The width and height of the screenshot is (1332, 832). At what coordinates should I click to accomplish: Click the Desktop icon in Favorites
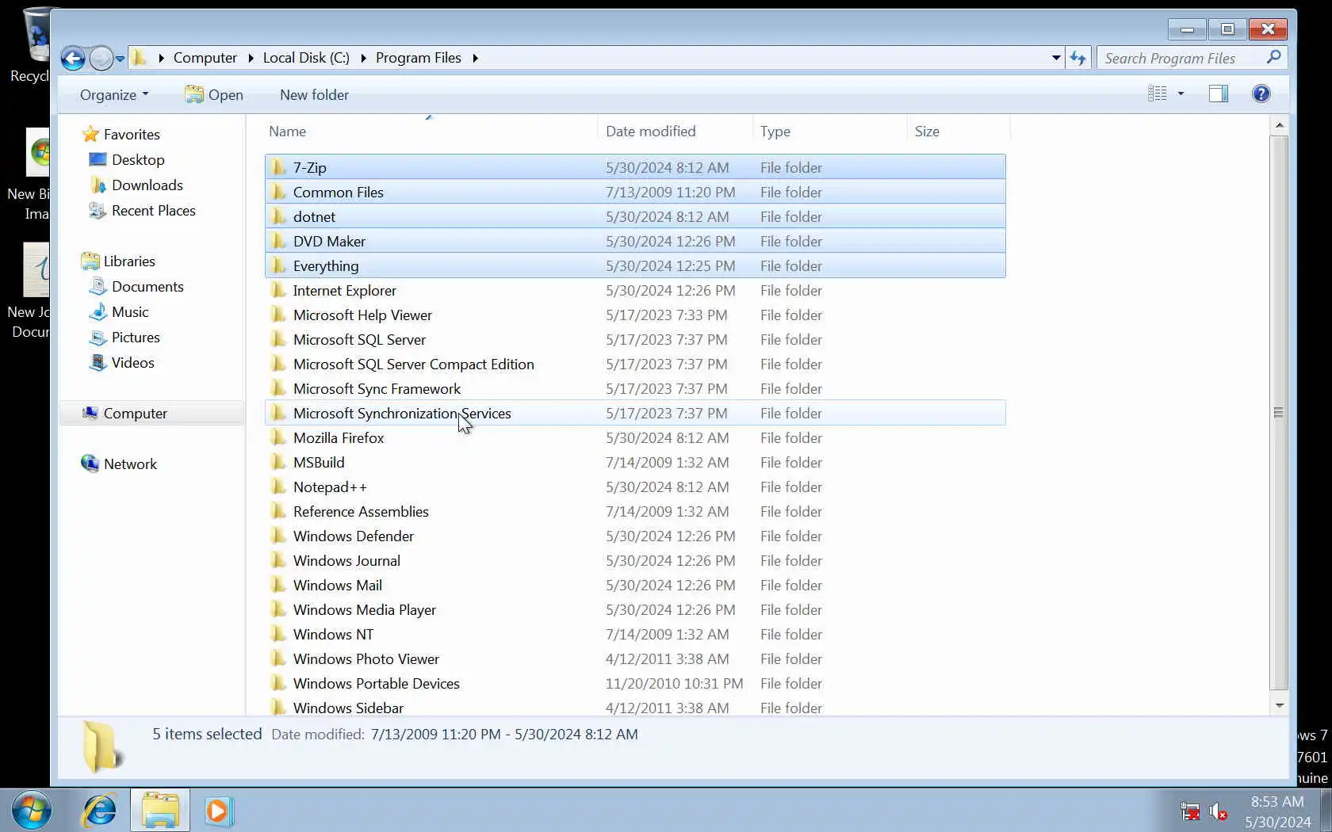[98, 159]
